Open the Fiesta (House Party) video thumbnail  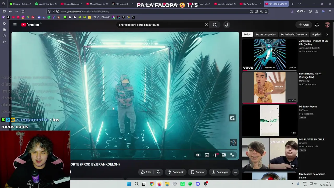tap(270, 88)
